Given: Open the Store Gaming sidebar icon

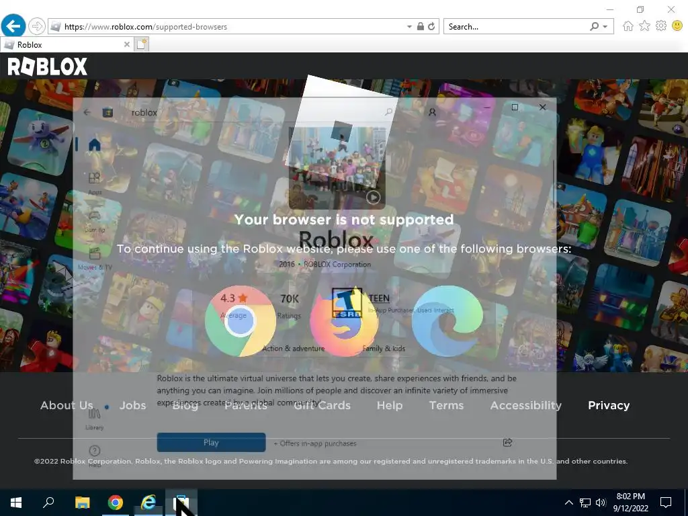Looking at the screenshot, I should coord(94,220).
